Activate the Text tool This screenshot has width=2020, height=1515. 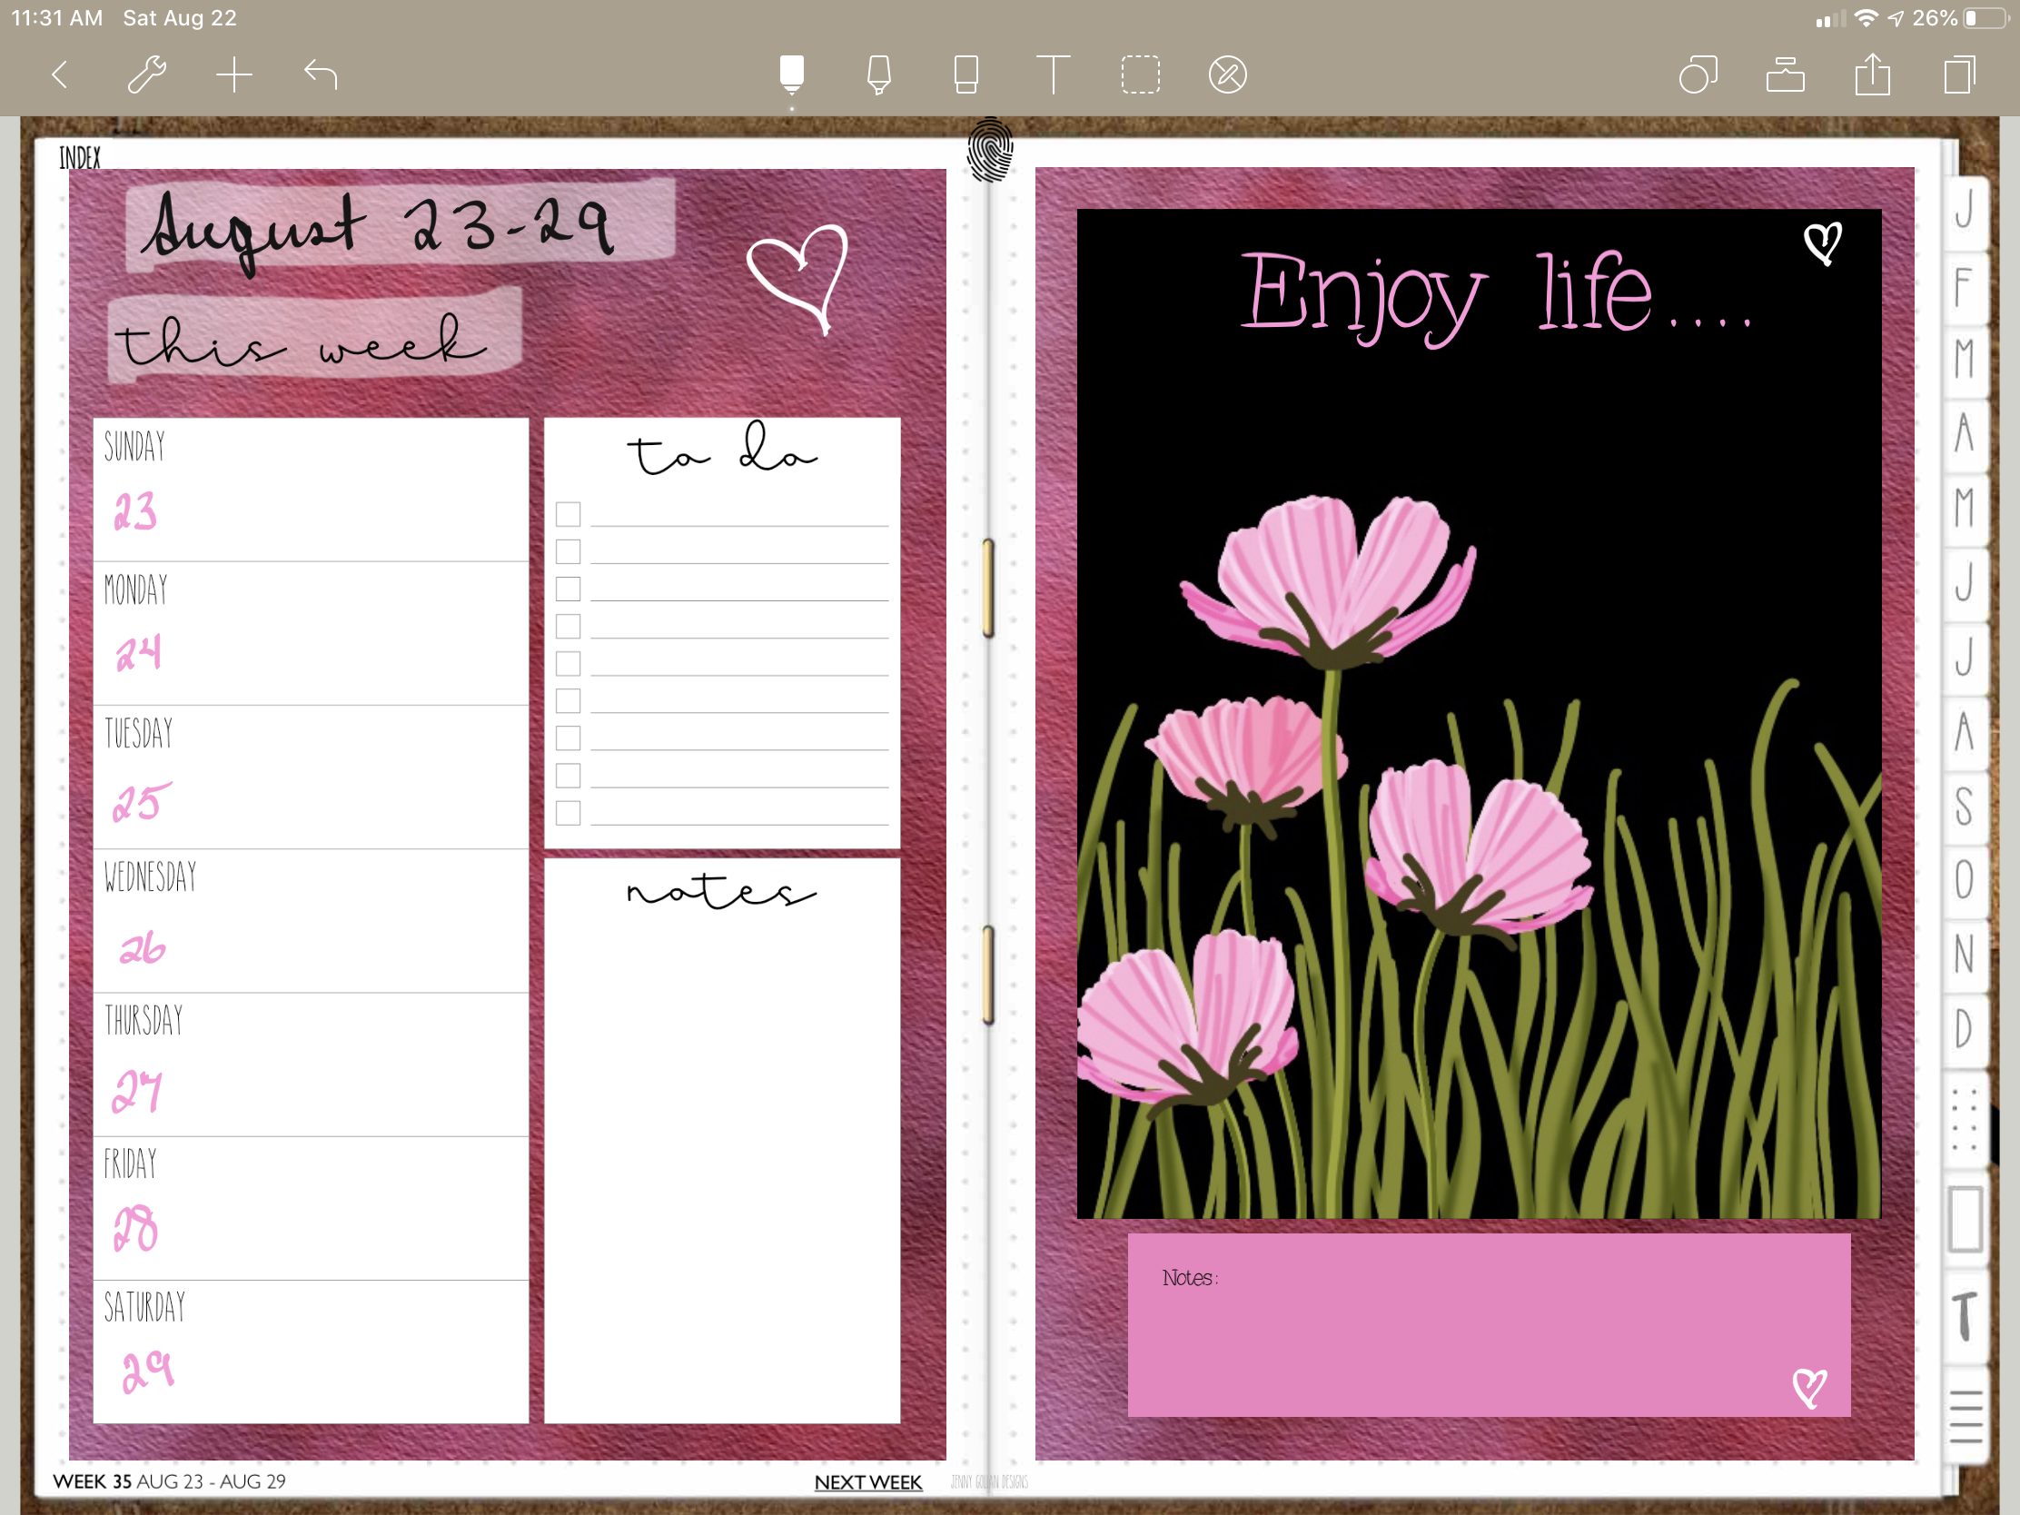coord(1053,74)
